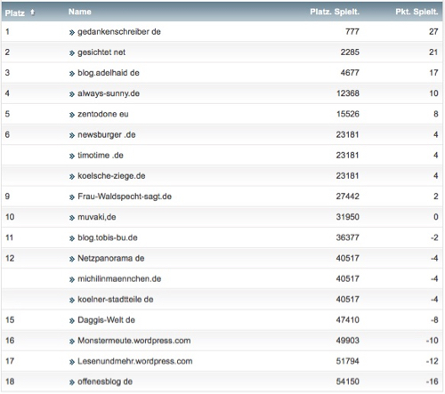Screen dimensions: 445x394
Task: Select the value 4677 in Platz. Spielt.
Action: 350,73
